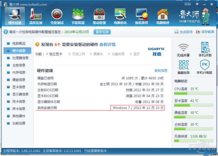Open the title bar dropdown menu arrow
Viewport: 218px width, 156px height.
pyautogui.click(x=197, y=4)
